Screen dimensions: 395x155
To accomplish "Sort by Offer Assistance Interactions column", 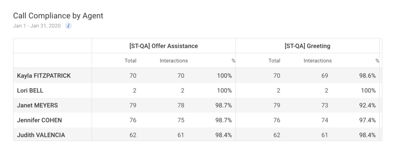I will (x=174, y=61).
